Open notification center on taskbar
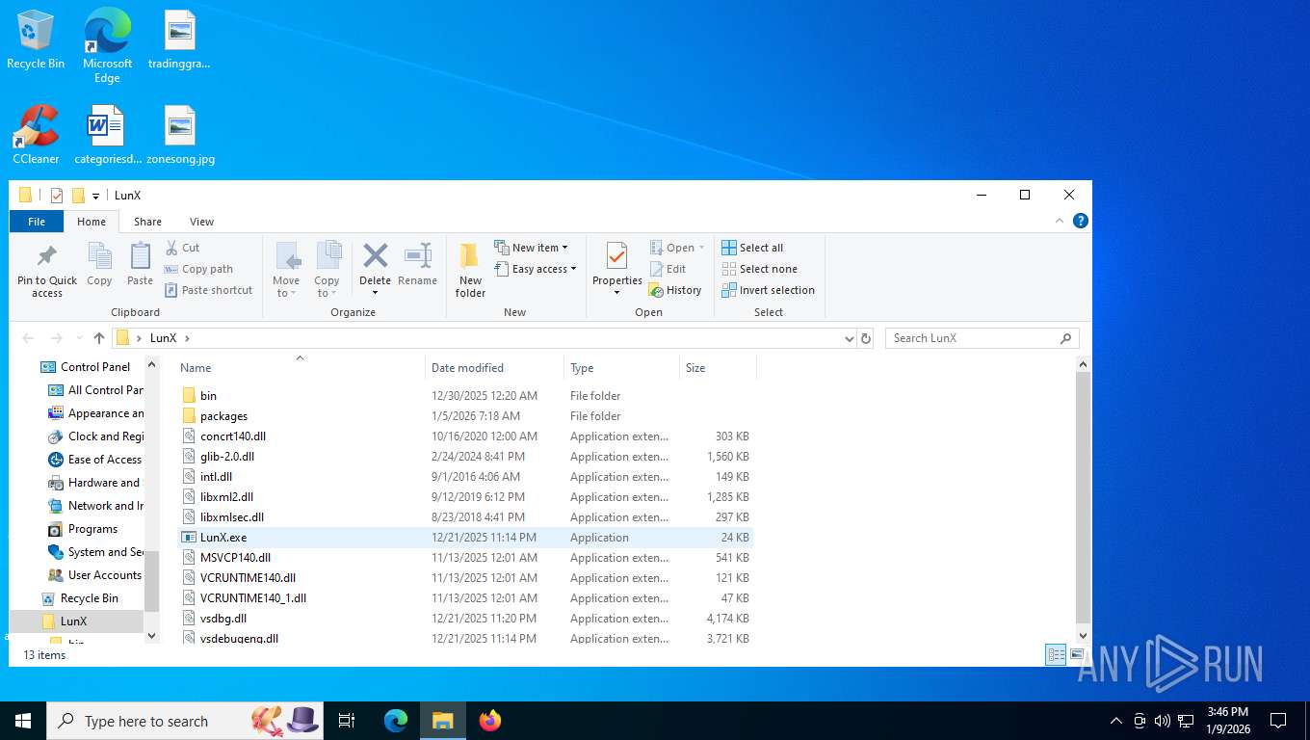This screenshot has height=740, width=1310. pos(1278,721)
